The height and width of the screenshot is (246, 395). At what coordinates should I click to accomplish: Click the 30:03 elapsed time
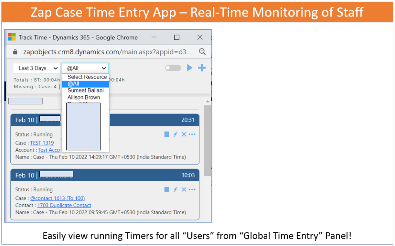click(x=188, y=175)
